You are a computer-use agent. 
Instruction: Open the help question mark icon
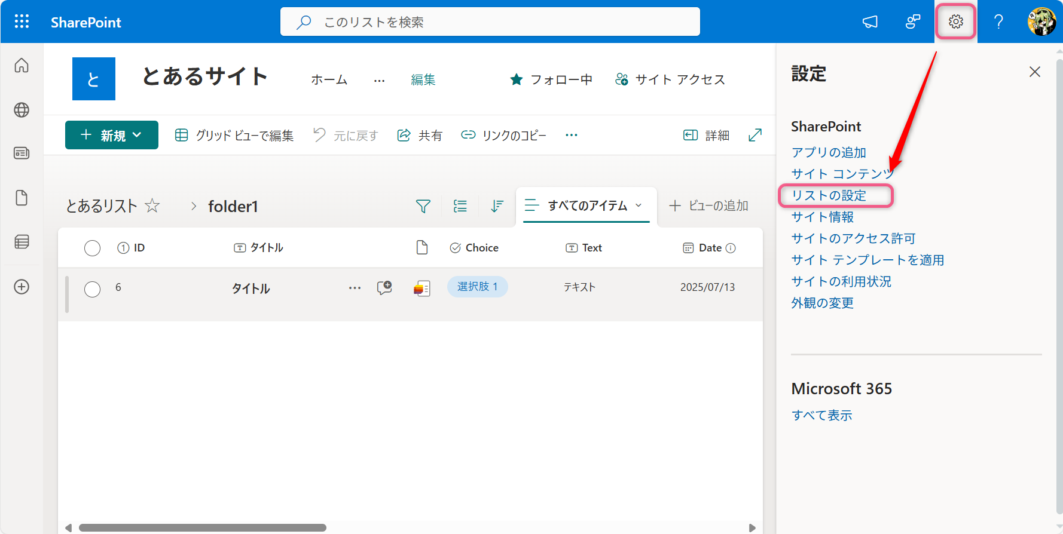tap(998, 22)
